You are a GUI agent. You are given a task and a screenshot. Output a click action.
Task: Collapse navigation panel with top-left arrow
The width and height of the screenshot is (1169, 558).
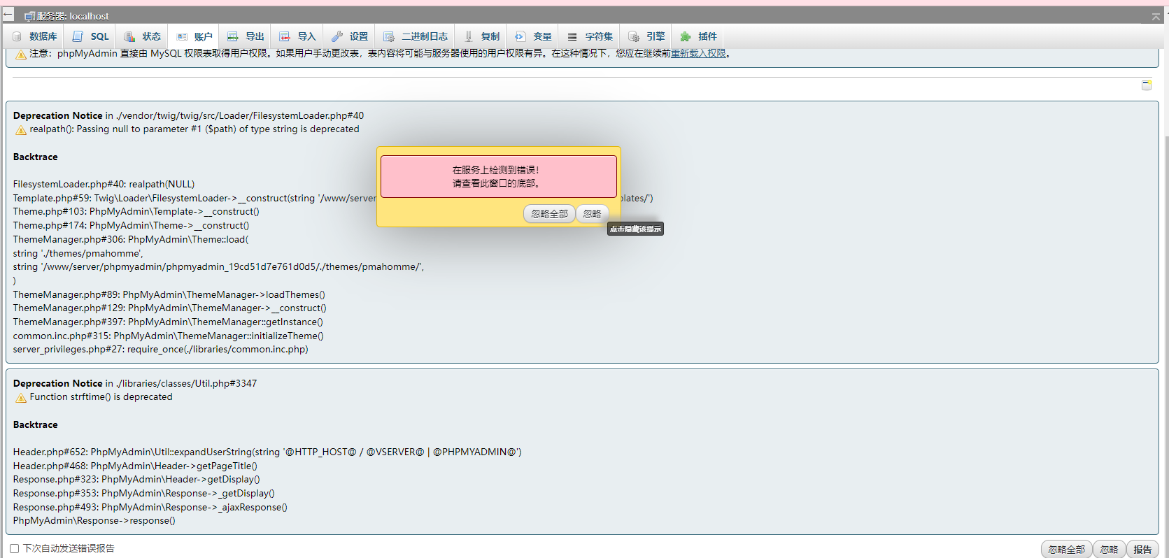[8, 15]
